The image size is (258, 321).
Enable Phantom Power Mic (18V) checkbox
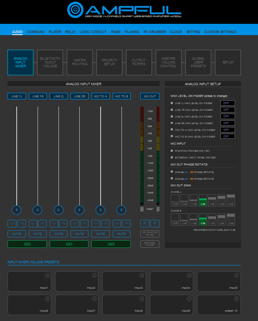[172, 150]
